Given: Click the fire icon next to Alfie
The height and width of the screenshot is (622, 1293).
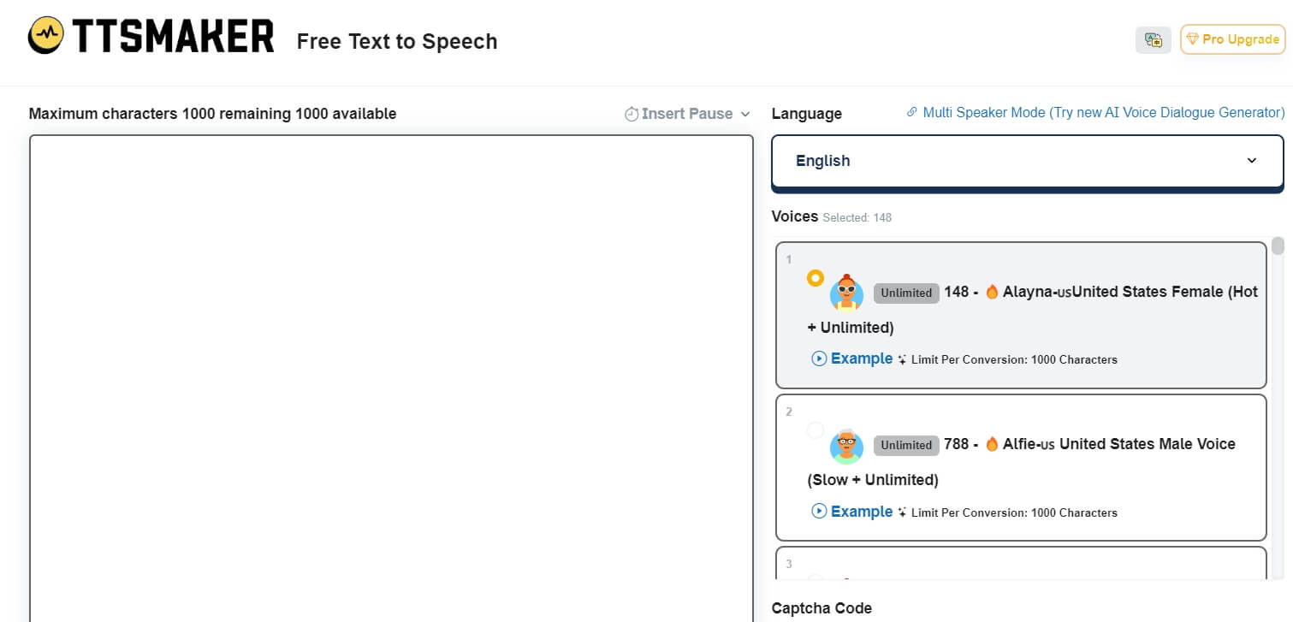Looking at the screenshot, I should pos(993,444).
